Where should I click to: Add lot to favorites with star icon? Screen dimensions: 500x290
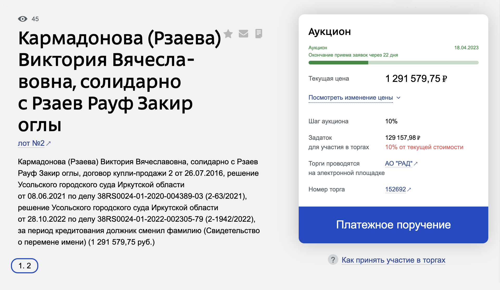(x=228, y=34)
